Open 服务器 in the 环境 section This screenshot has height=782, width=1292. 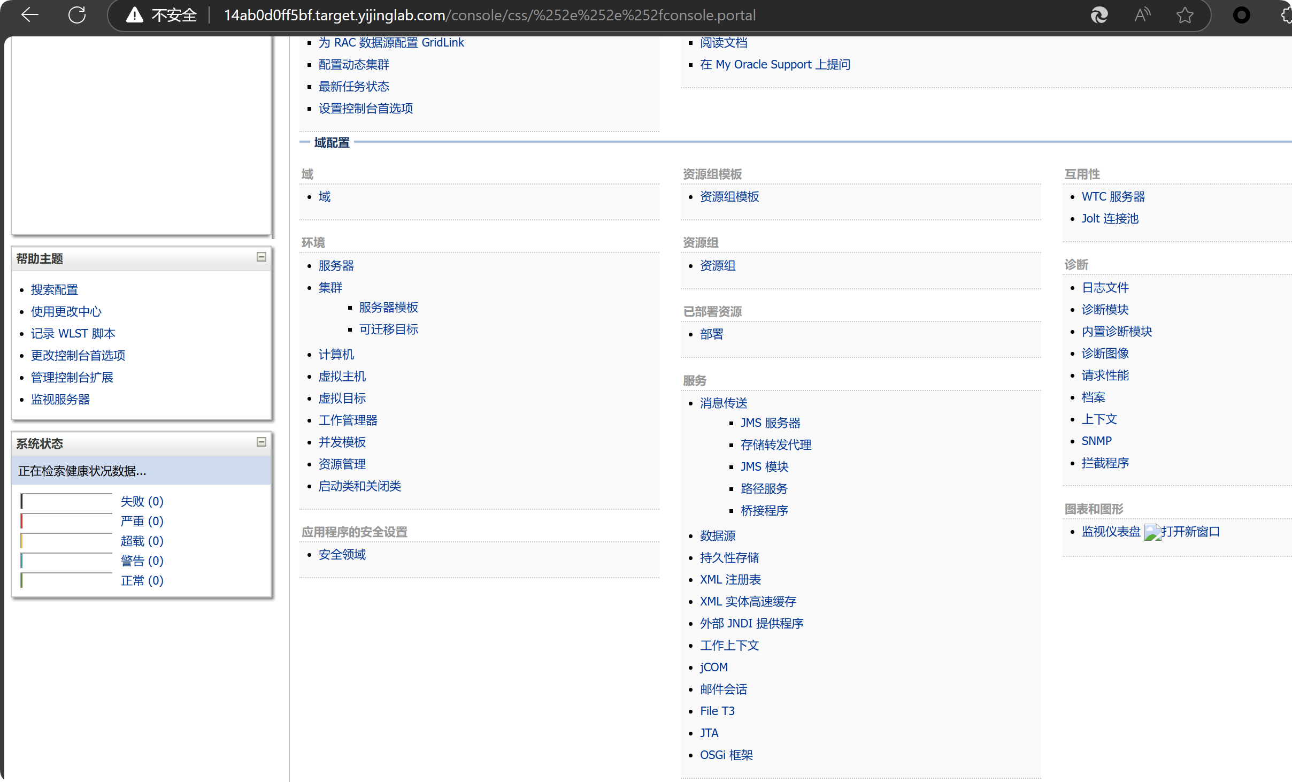point(336,265)
